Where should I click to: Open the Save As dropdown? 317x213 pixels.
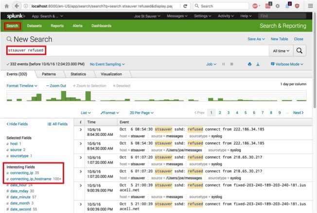256,39
